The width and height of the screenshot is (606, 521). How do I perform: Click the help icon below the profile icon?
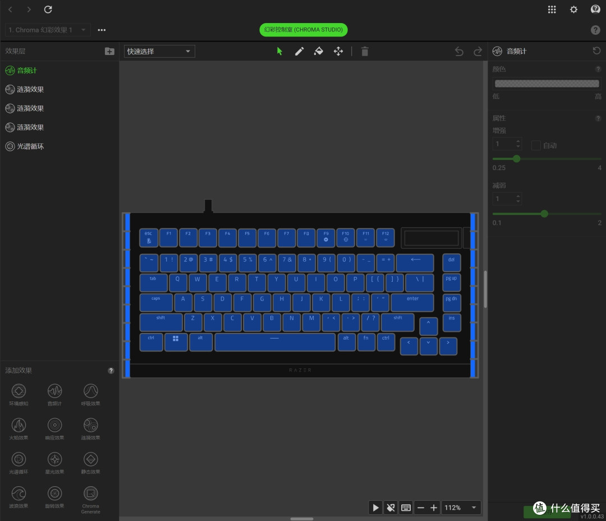pyautogui.click(x=595, y=30)
